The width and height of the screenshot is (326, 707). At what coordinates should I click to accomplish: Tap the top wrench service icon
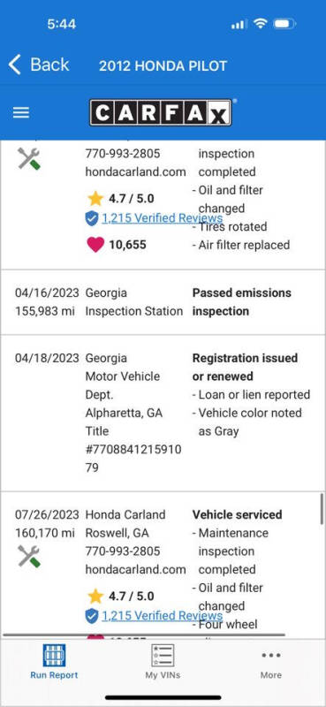click(29, 159)
